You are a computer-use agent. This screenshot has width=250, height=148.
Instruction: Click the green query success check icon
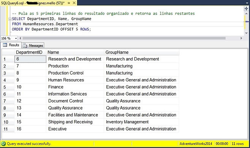click(3, 144)
